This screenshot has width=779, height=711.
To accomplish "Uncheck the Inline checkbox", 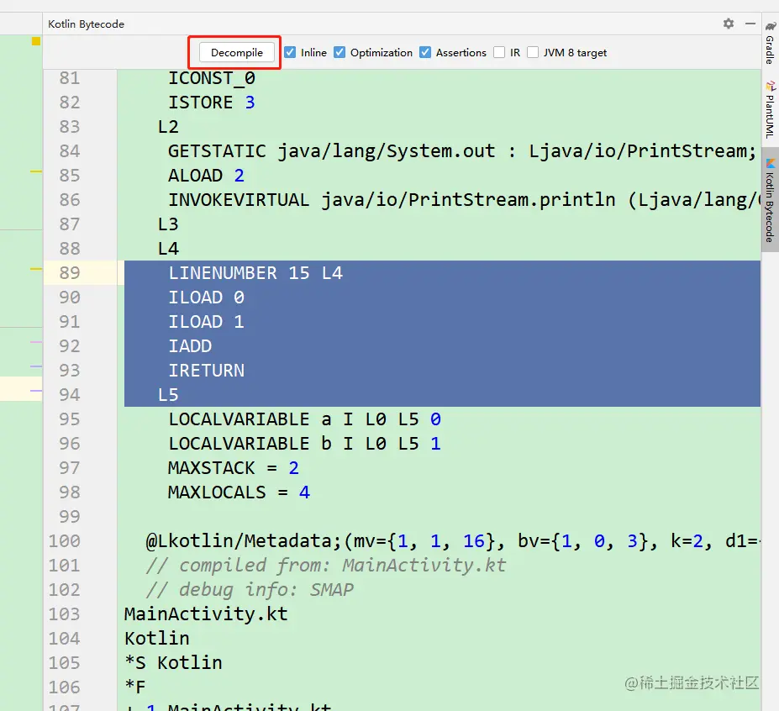I will [x=290, y=53].
